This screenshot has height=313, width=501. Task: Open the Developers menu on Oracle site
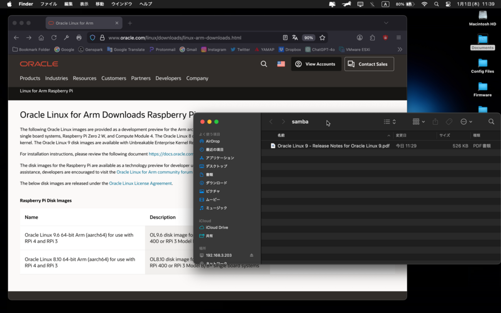coord(168,78)
